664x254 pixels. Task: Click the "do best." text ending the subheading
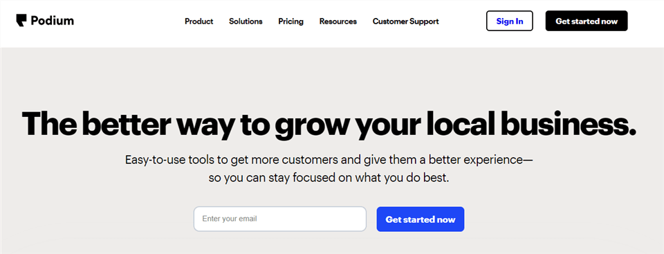[427, 178]
